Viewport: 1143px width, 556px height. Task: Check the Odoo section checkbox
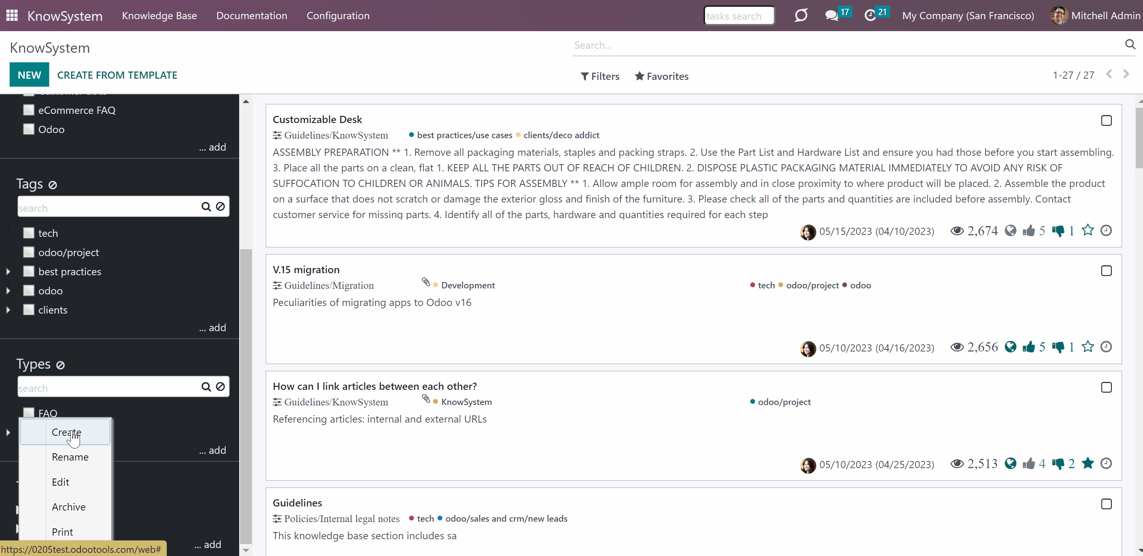click(x=29, y=129)
